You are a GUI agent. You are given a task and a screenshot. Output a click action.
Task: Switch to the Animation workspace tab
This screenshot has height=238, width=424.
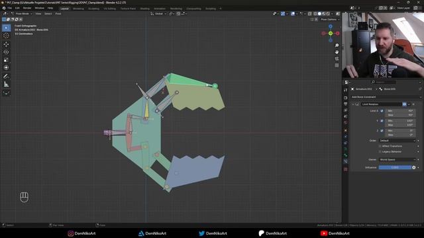[160, 9]
